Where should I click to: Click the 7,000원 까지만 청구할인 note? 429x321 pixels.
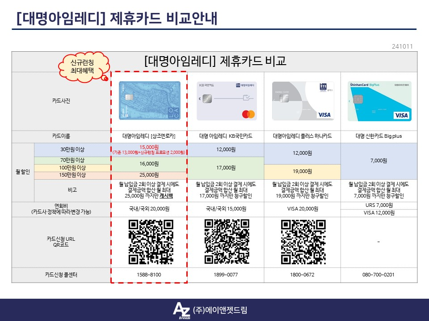pos(379,196)
